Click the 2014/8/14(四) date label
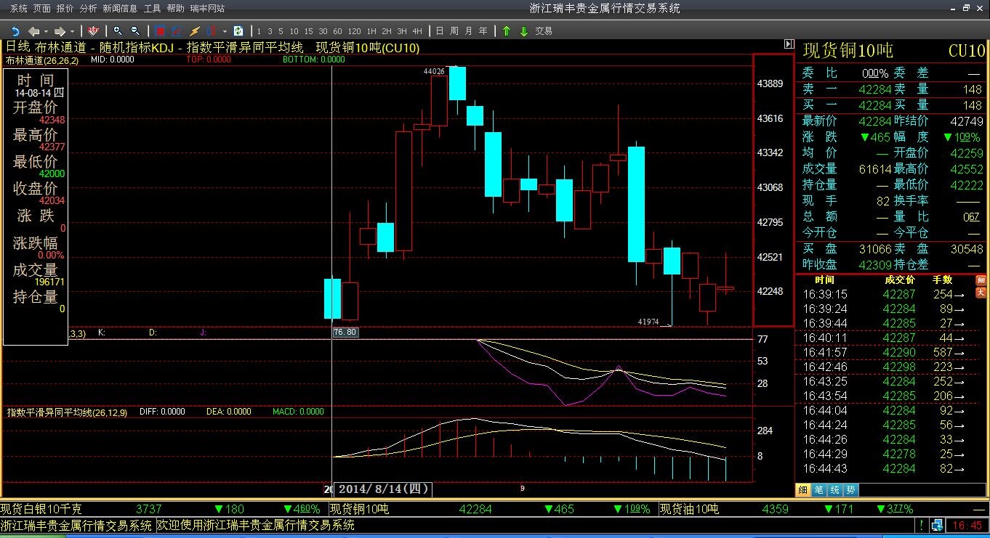The image size is (990, 538). tap(383, 489)
